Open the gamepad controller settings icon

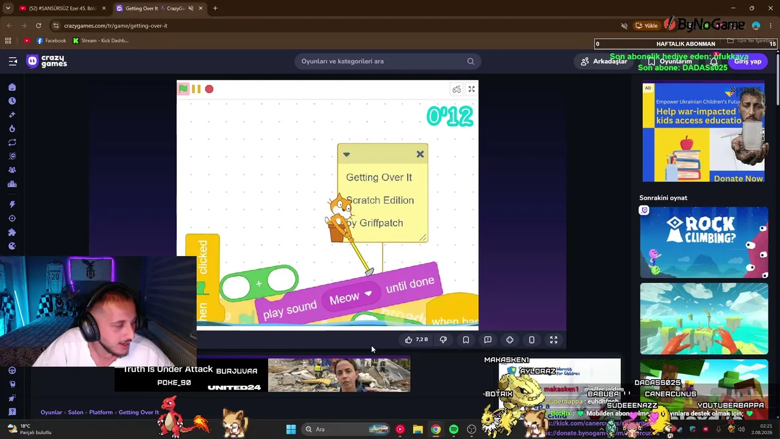(x=456, y=90)
